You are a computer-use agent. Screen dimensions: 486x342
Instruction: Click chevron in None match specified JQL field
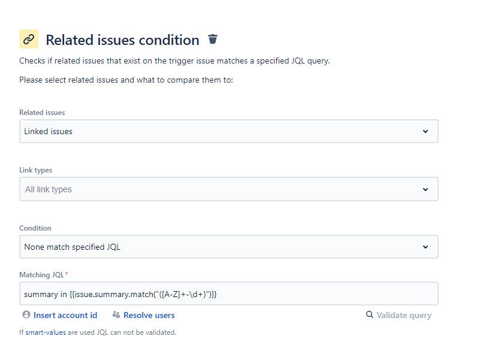[x=425, y=247]
